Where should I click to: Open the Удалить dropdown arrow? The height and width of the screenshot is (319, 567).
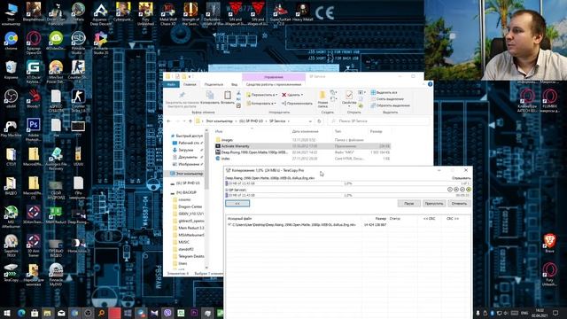pyautogui.click(x=302, y=95)
